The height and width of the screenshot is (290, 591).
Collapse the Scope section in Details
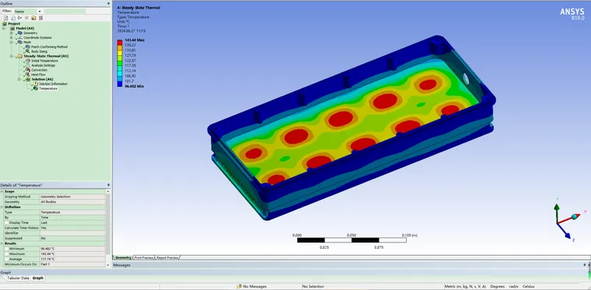(x=2, y=191)
